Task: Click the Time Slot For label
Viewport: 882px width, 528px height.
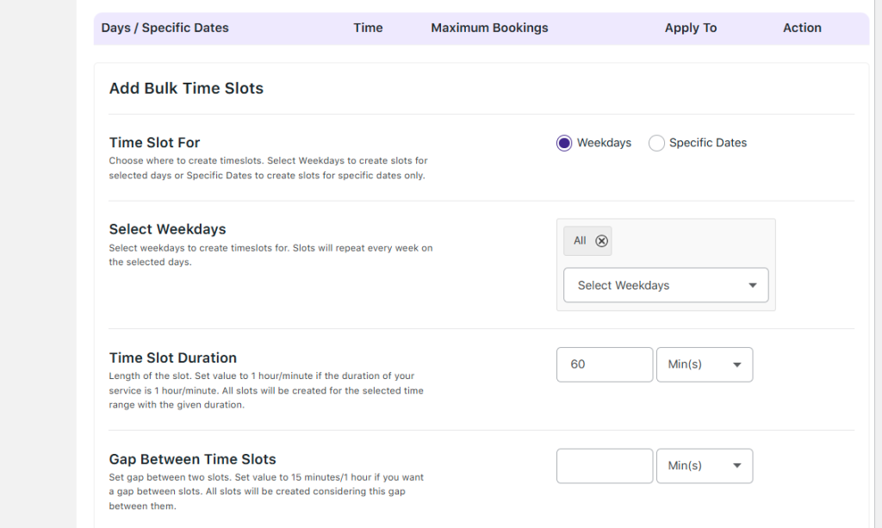Action: point(154,143)
